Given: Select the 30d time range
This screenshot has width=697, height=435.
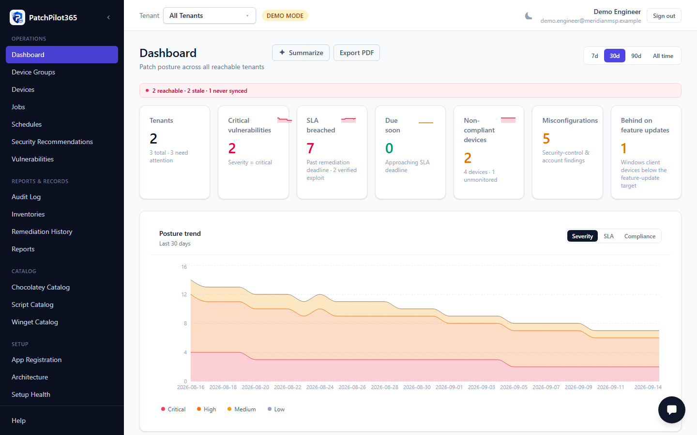Looking at the screenshot, I should 615,56.
